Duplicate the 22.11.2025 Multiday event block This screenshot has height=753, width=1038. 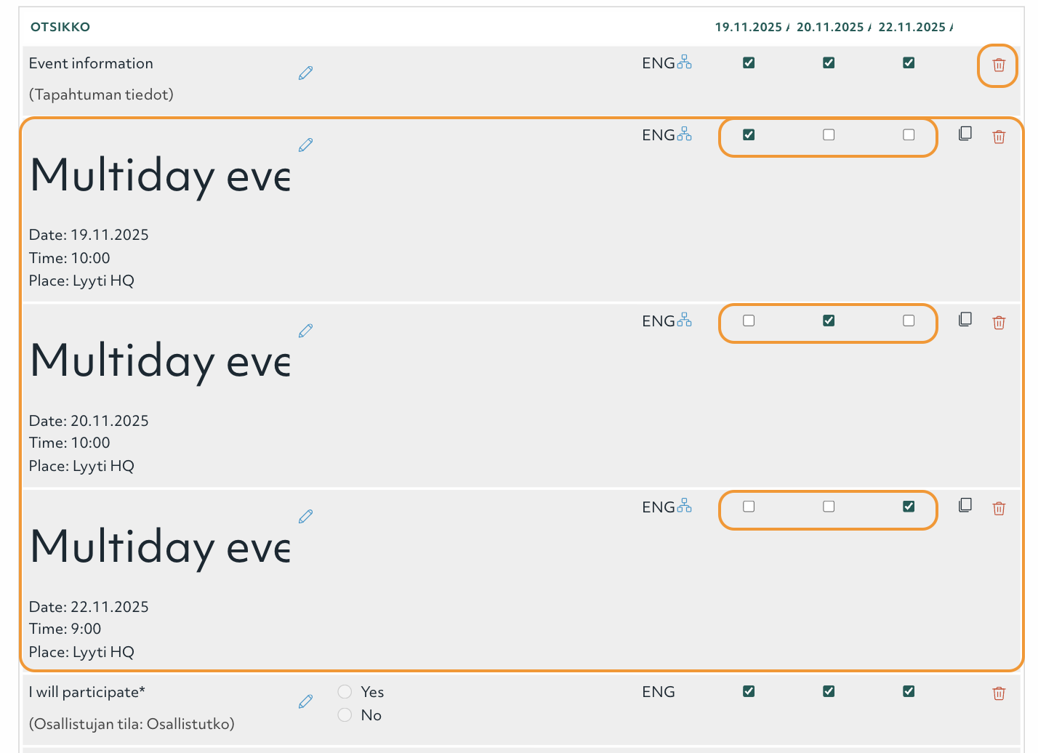965,504
